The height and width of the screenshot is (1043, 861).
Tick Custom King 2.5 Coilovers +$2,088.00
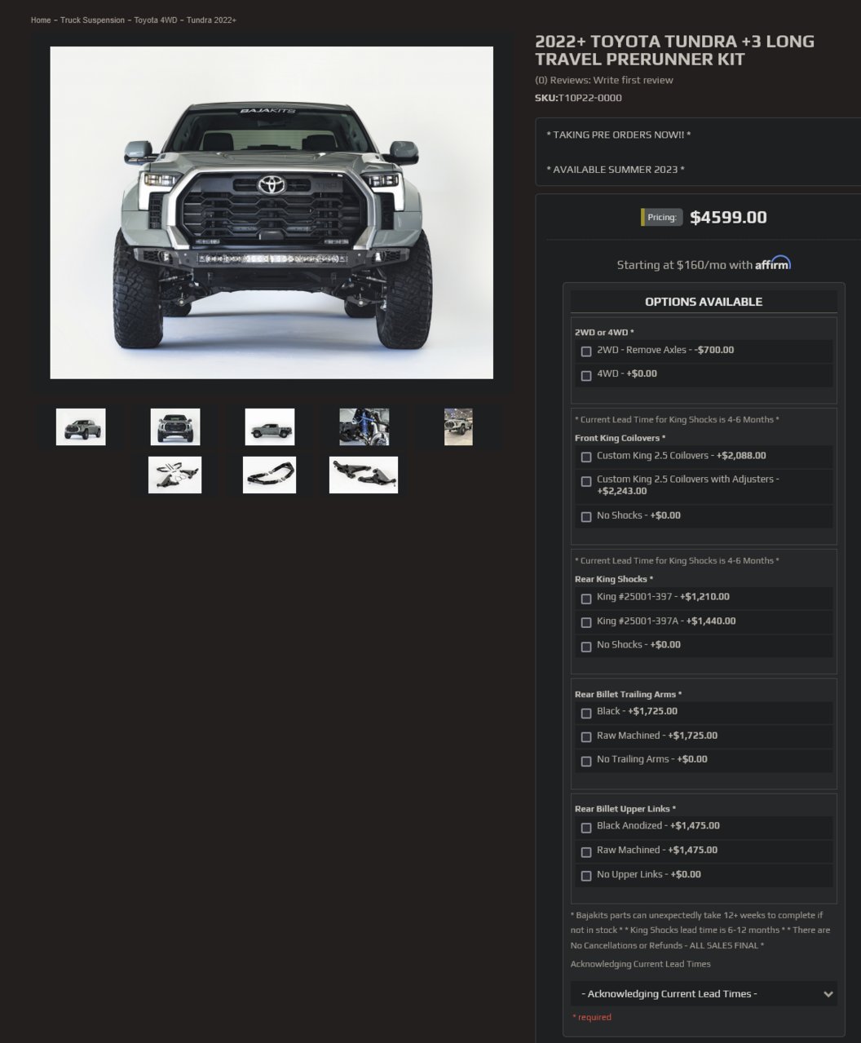(x=585, y=457)
